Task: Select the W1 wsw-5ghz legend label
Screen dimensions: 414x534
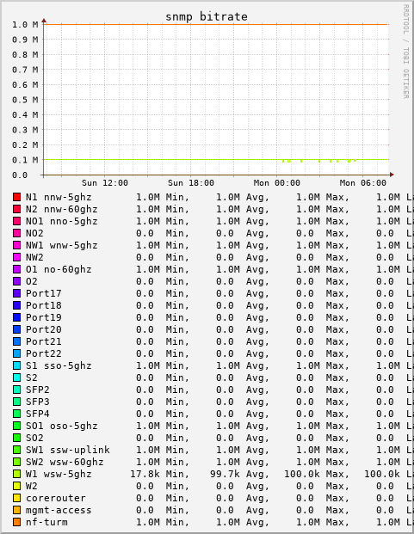Action: [59, 474]
